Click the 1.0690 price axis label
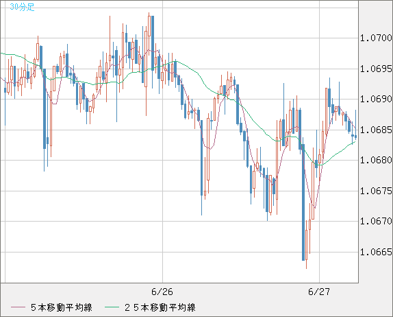Viewport: 393px width, 317px height. 376,99
